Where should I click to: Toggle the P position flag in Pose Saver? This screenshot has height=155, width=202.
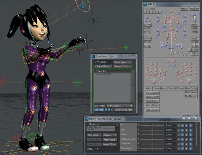106,110
